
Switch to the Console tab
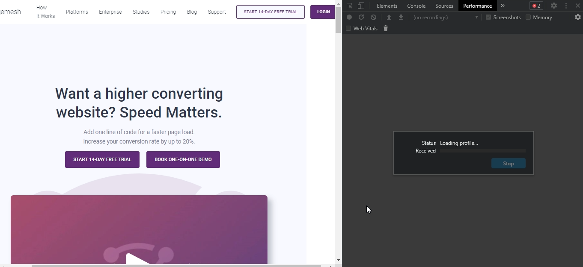(416, 6)
